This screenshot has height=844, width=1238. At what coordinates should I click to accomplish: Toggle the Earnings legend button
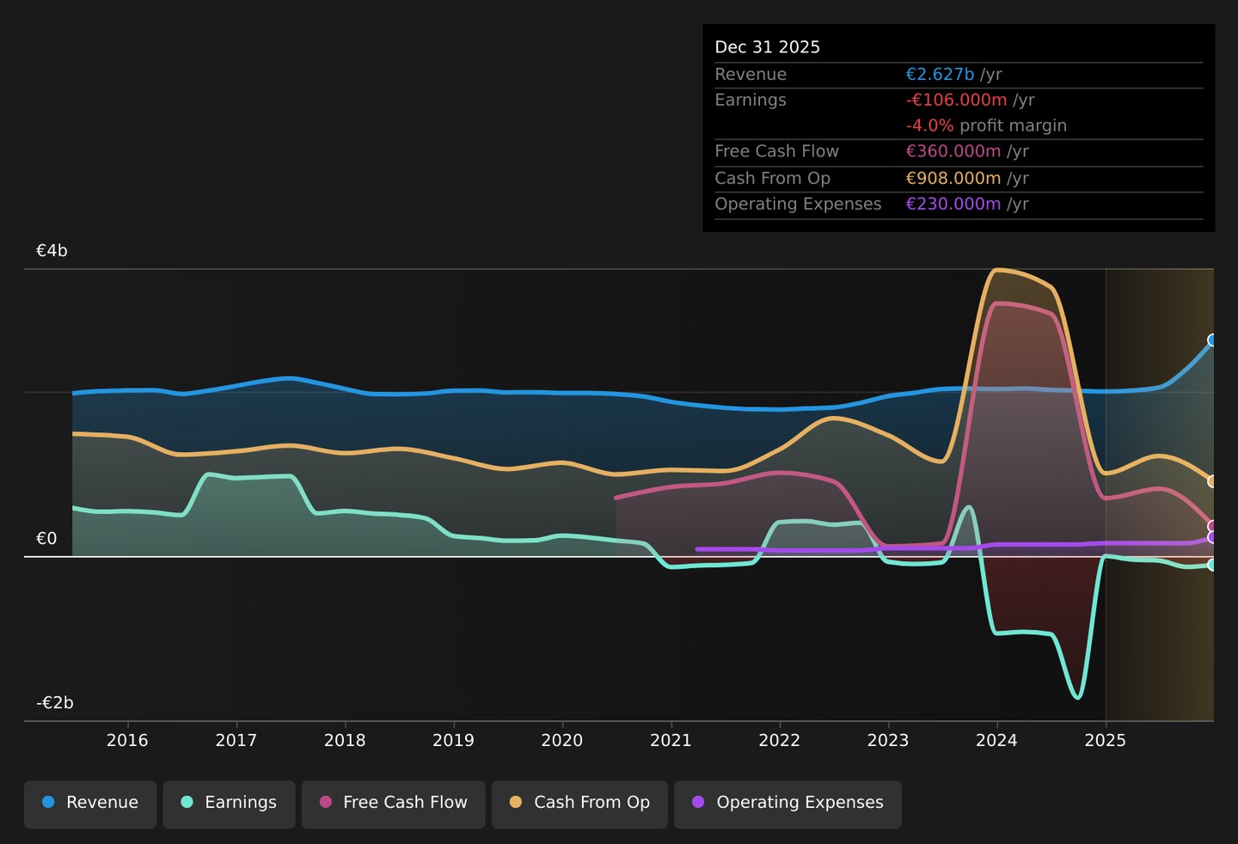[229, 804]
